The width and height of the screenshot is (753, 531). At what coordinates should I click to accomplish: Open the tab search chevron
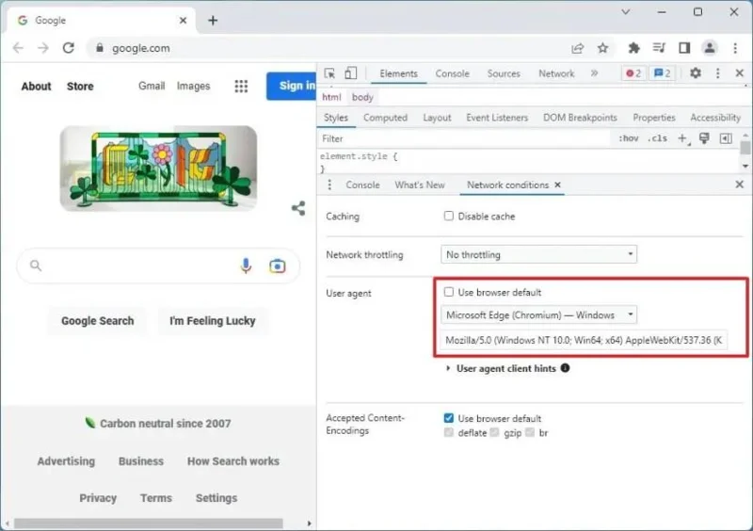pyautogui.click(x=625, y=12)
